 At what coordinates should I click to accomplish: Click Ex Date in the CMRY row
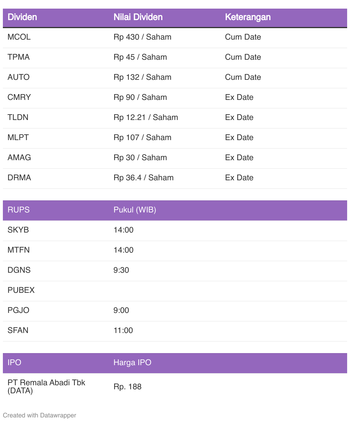pos(239,97)
